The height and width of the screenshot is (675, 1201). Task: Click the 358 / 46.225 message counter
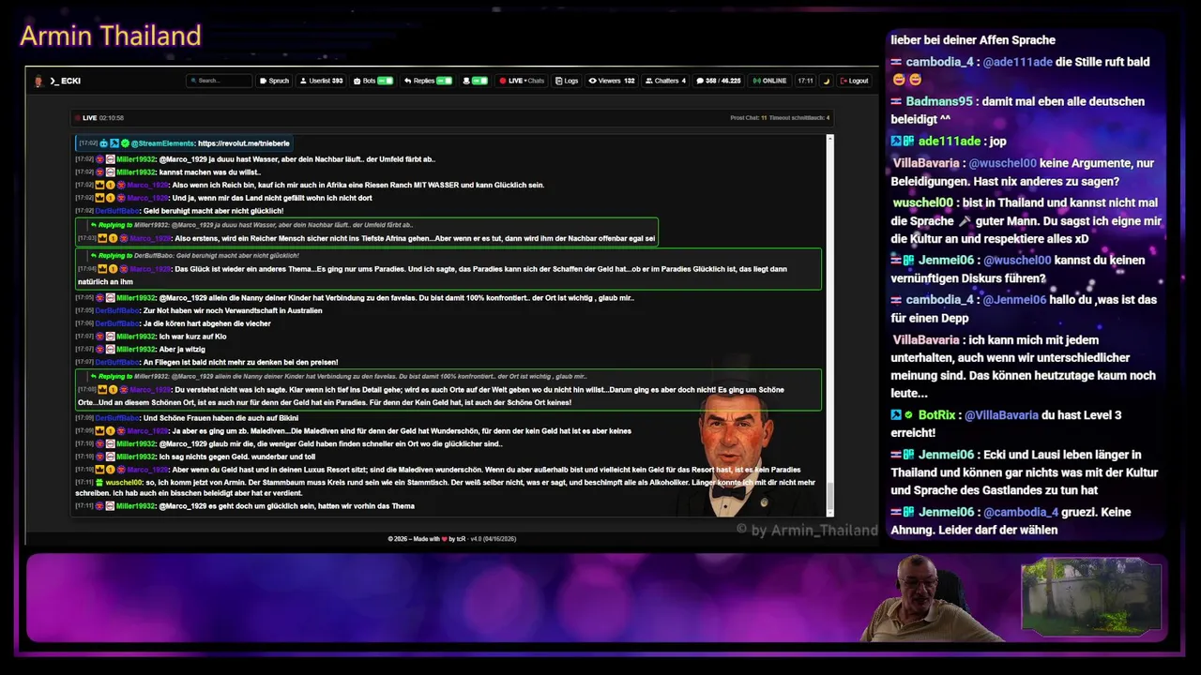[x=718, y=81]
